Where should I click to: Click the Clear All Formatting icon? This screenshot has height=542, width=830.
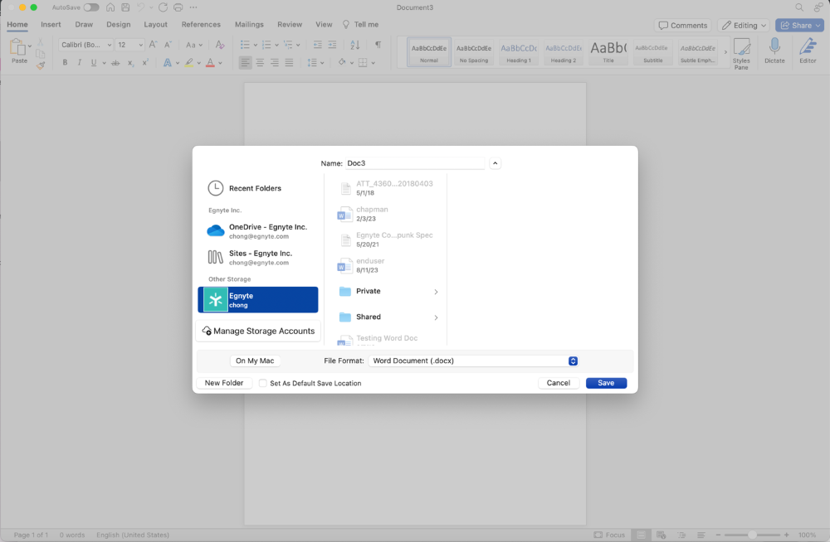[220, 45]
